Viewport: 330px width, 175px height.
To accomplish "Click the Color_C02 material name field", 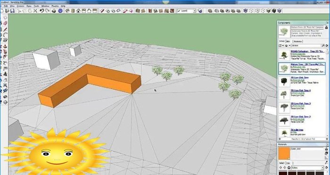I will (x=307, y=149).
